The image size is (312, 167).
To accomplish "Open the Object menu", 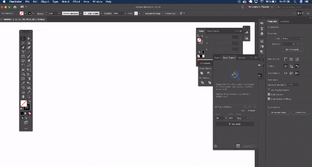I will pos(45,2).
